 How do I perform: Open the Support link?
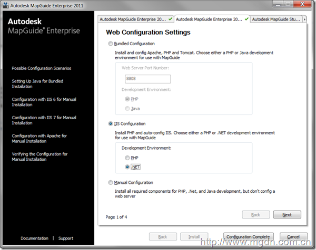pyautogui.click(x=66, y=238)
